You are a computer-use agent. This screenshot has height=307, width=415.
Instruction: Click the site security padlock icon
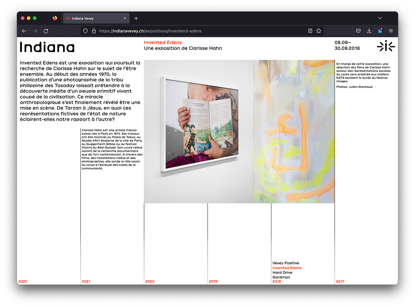pos(94,31)
